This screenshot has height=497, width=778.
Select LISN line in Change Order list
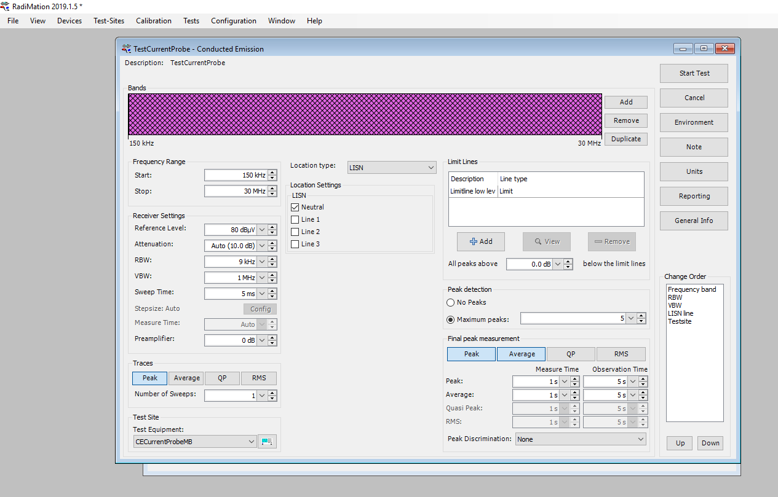(680, 313)
